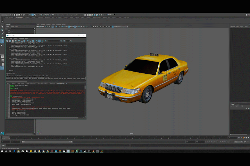The height and width of the screenshot is (166, 250).
Task: Click Search down icon in Script Editor
Action: click(x=61, y=41)
